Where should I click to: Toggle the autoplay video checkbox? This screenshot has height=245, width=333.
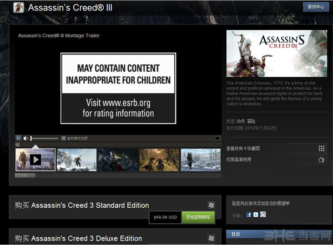[63, 138]
